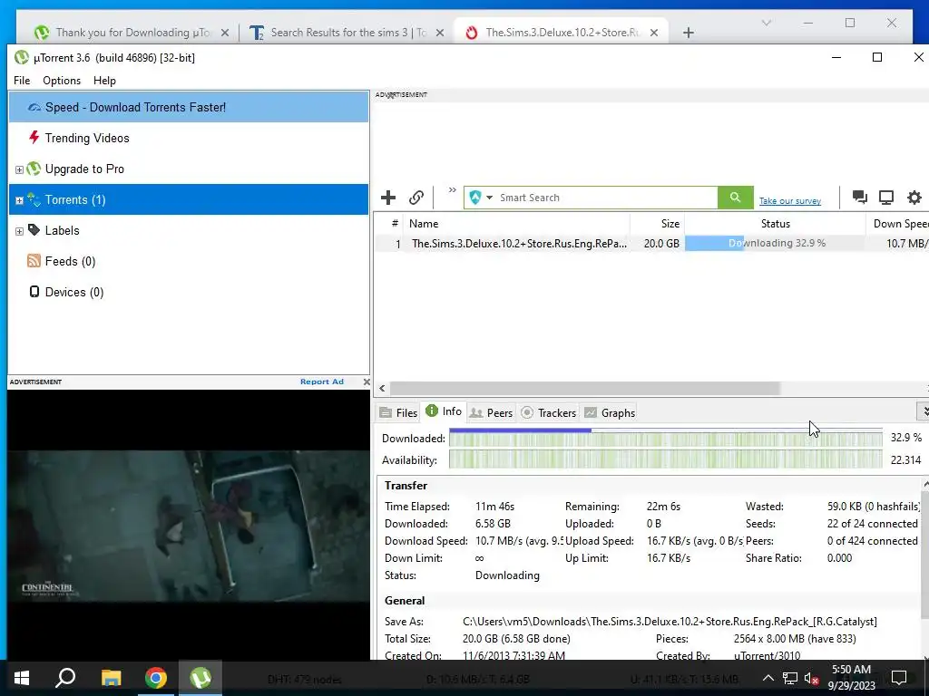Click the Devices phone icon
The image size is (929, 696).
point(34,291)
